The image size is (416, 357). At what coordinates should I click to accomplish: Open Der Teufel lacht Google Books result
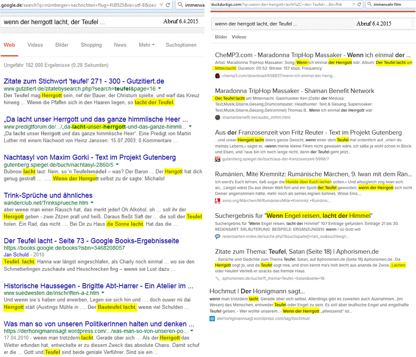[91, 241]
